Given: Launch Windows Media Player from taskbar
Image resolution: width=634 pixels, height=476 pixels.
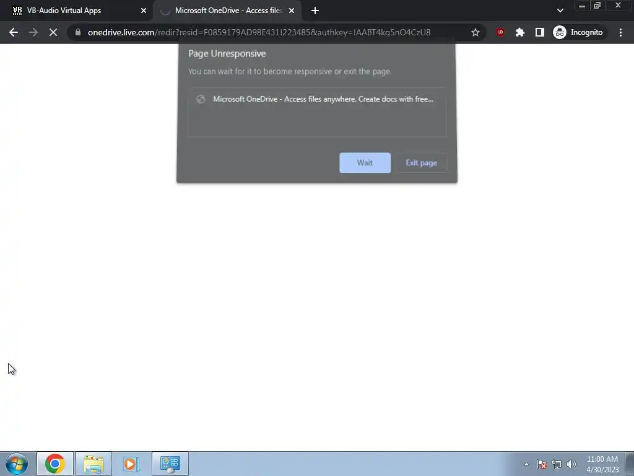Looking at the screenshot, I should point(131,464).
